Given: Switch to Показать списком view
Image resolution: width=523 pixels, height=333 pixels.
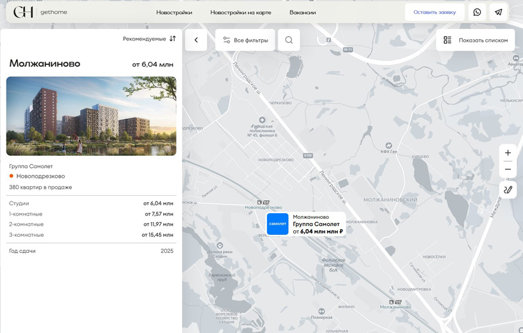Looking at the screenshot, I should point(476,40).
